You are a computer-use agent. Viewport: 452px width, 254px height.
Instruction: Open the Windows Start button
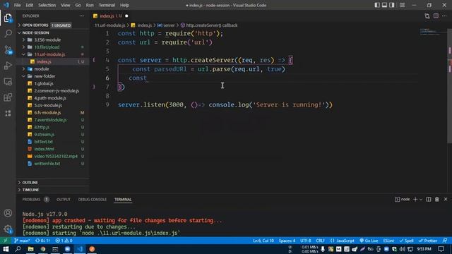[x=6, y=249]
